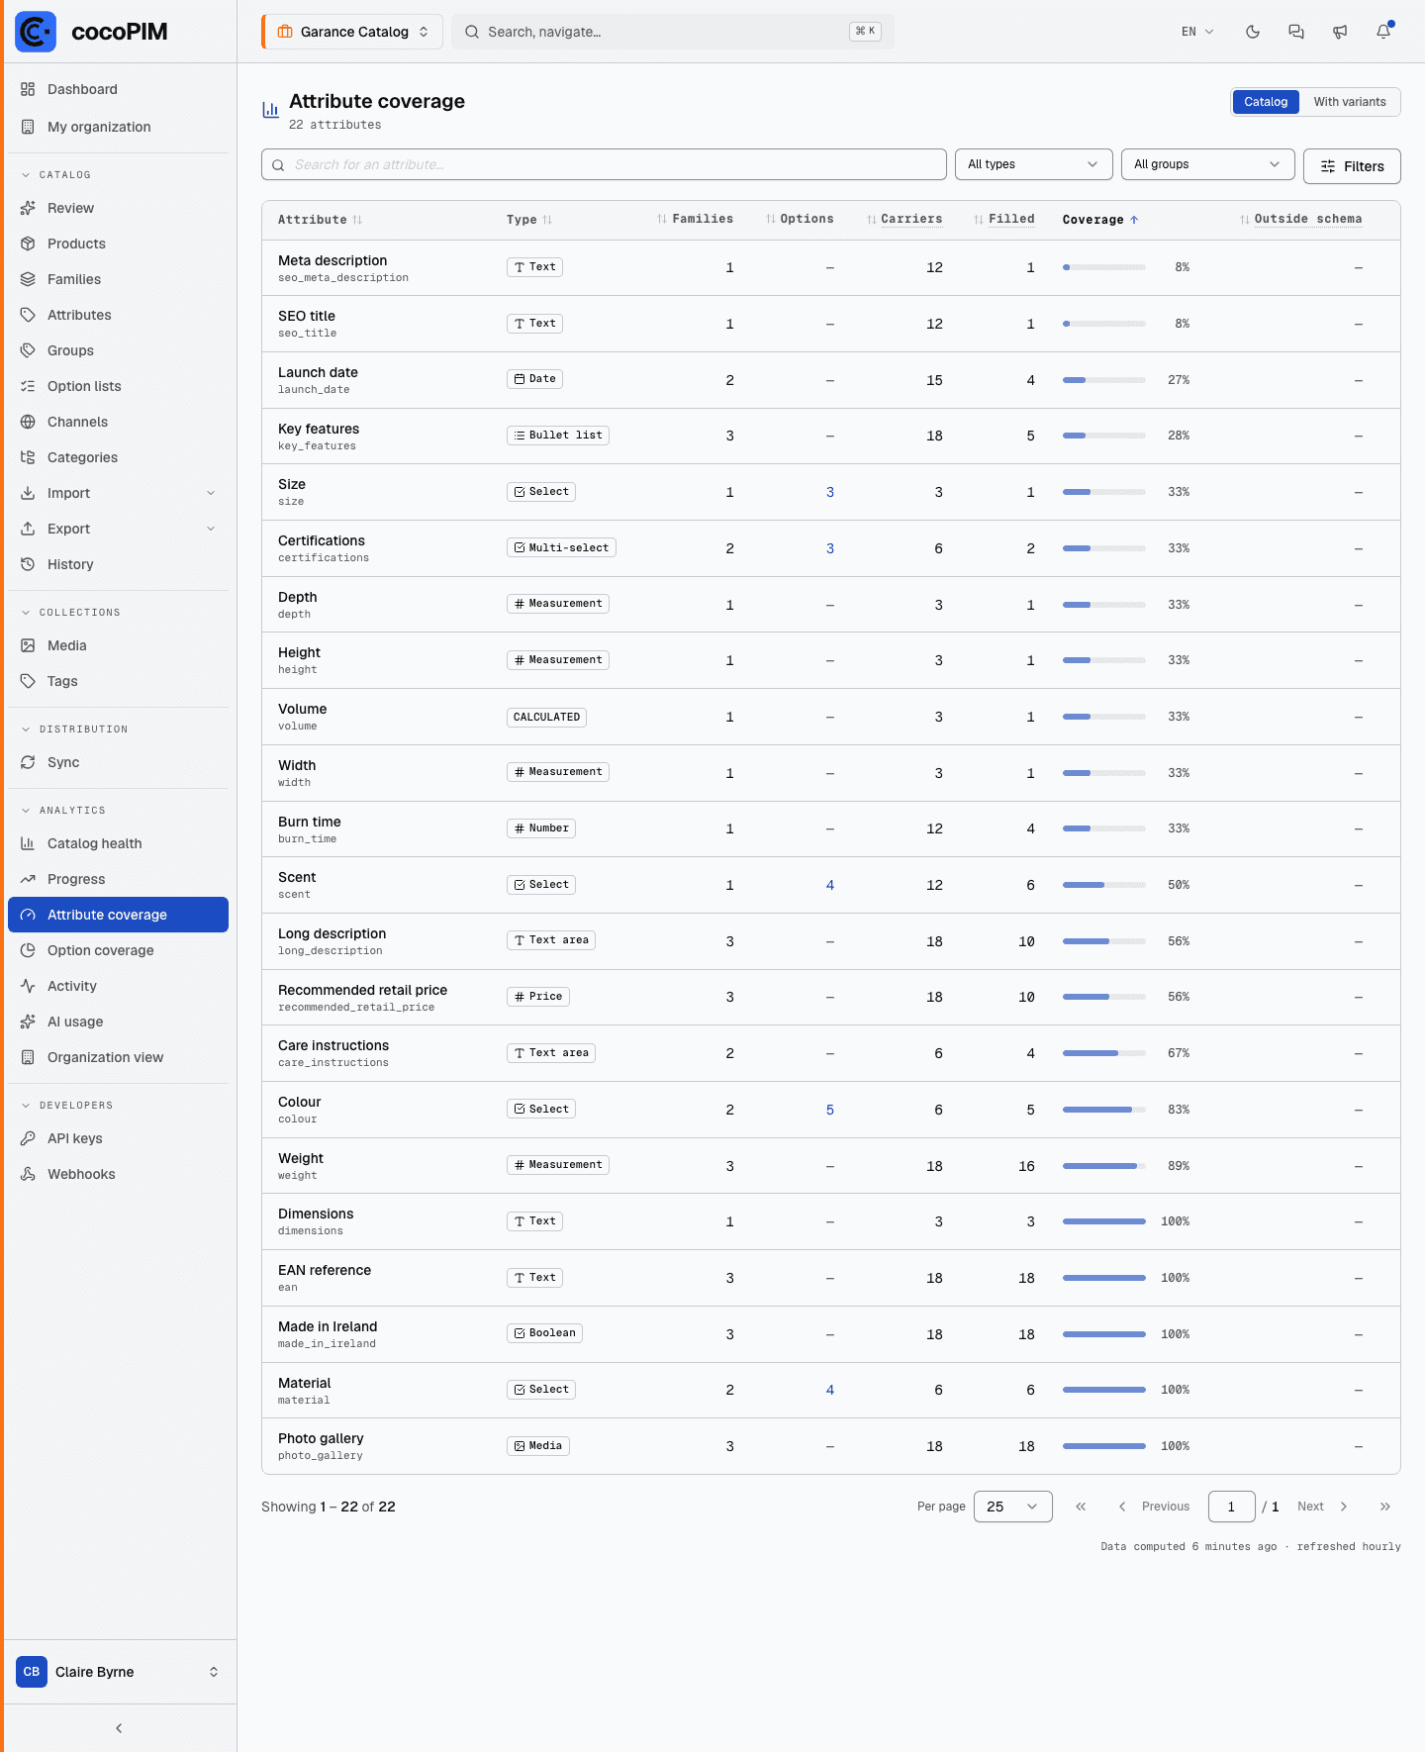Sort table by Outside schema column

coord(1300,219)
